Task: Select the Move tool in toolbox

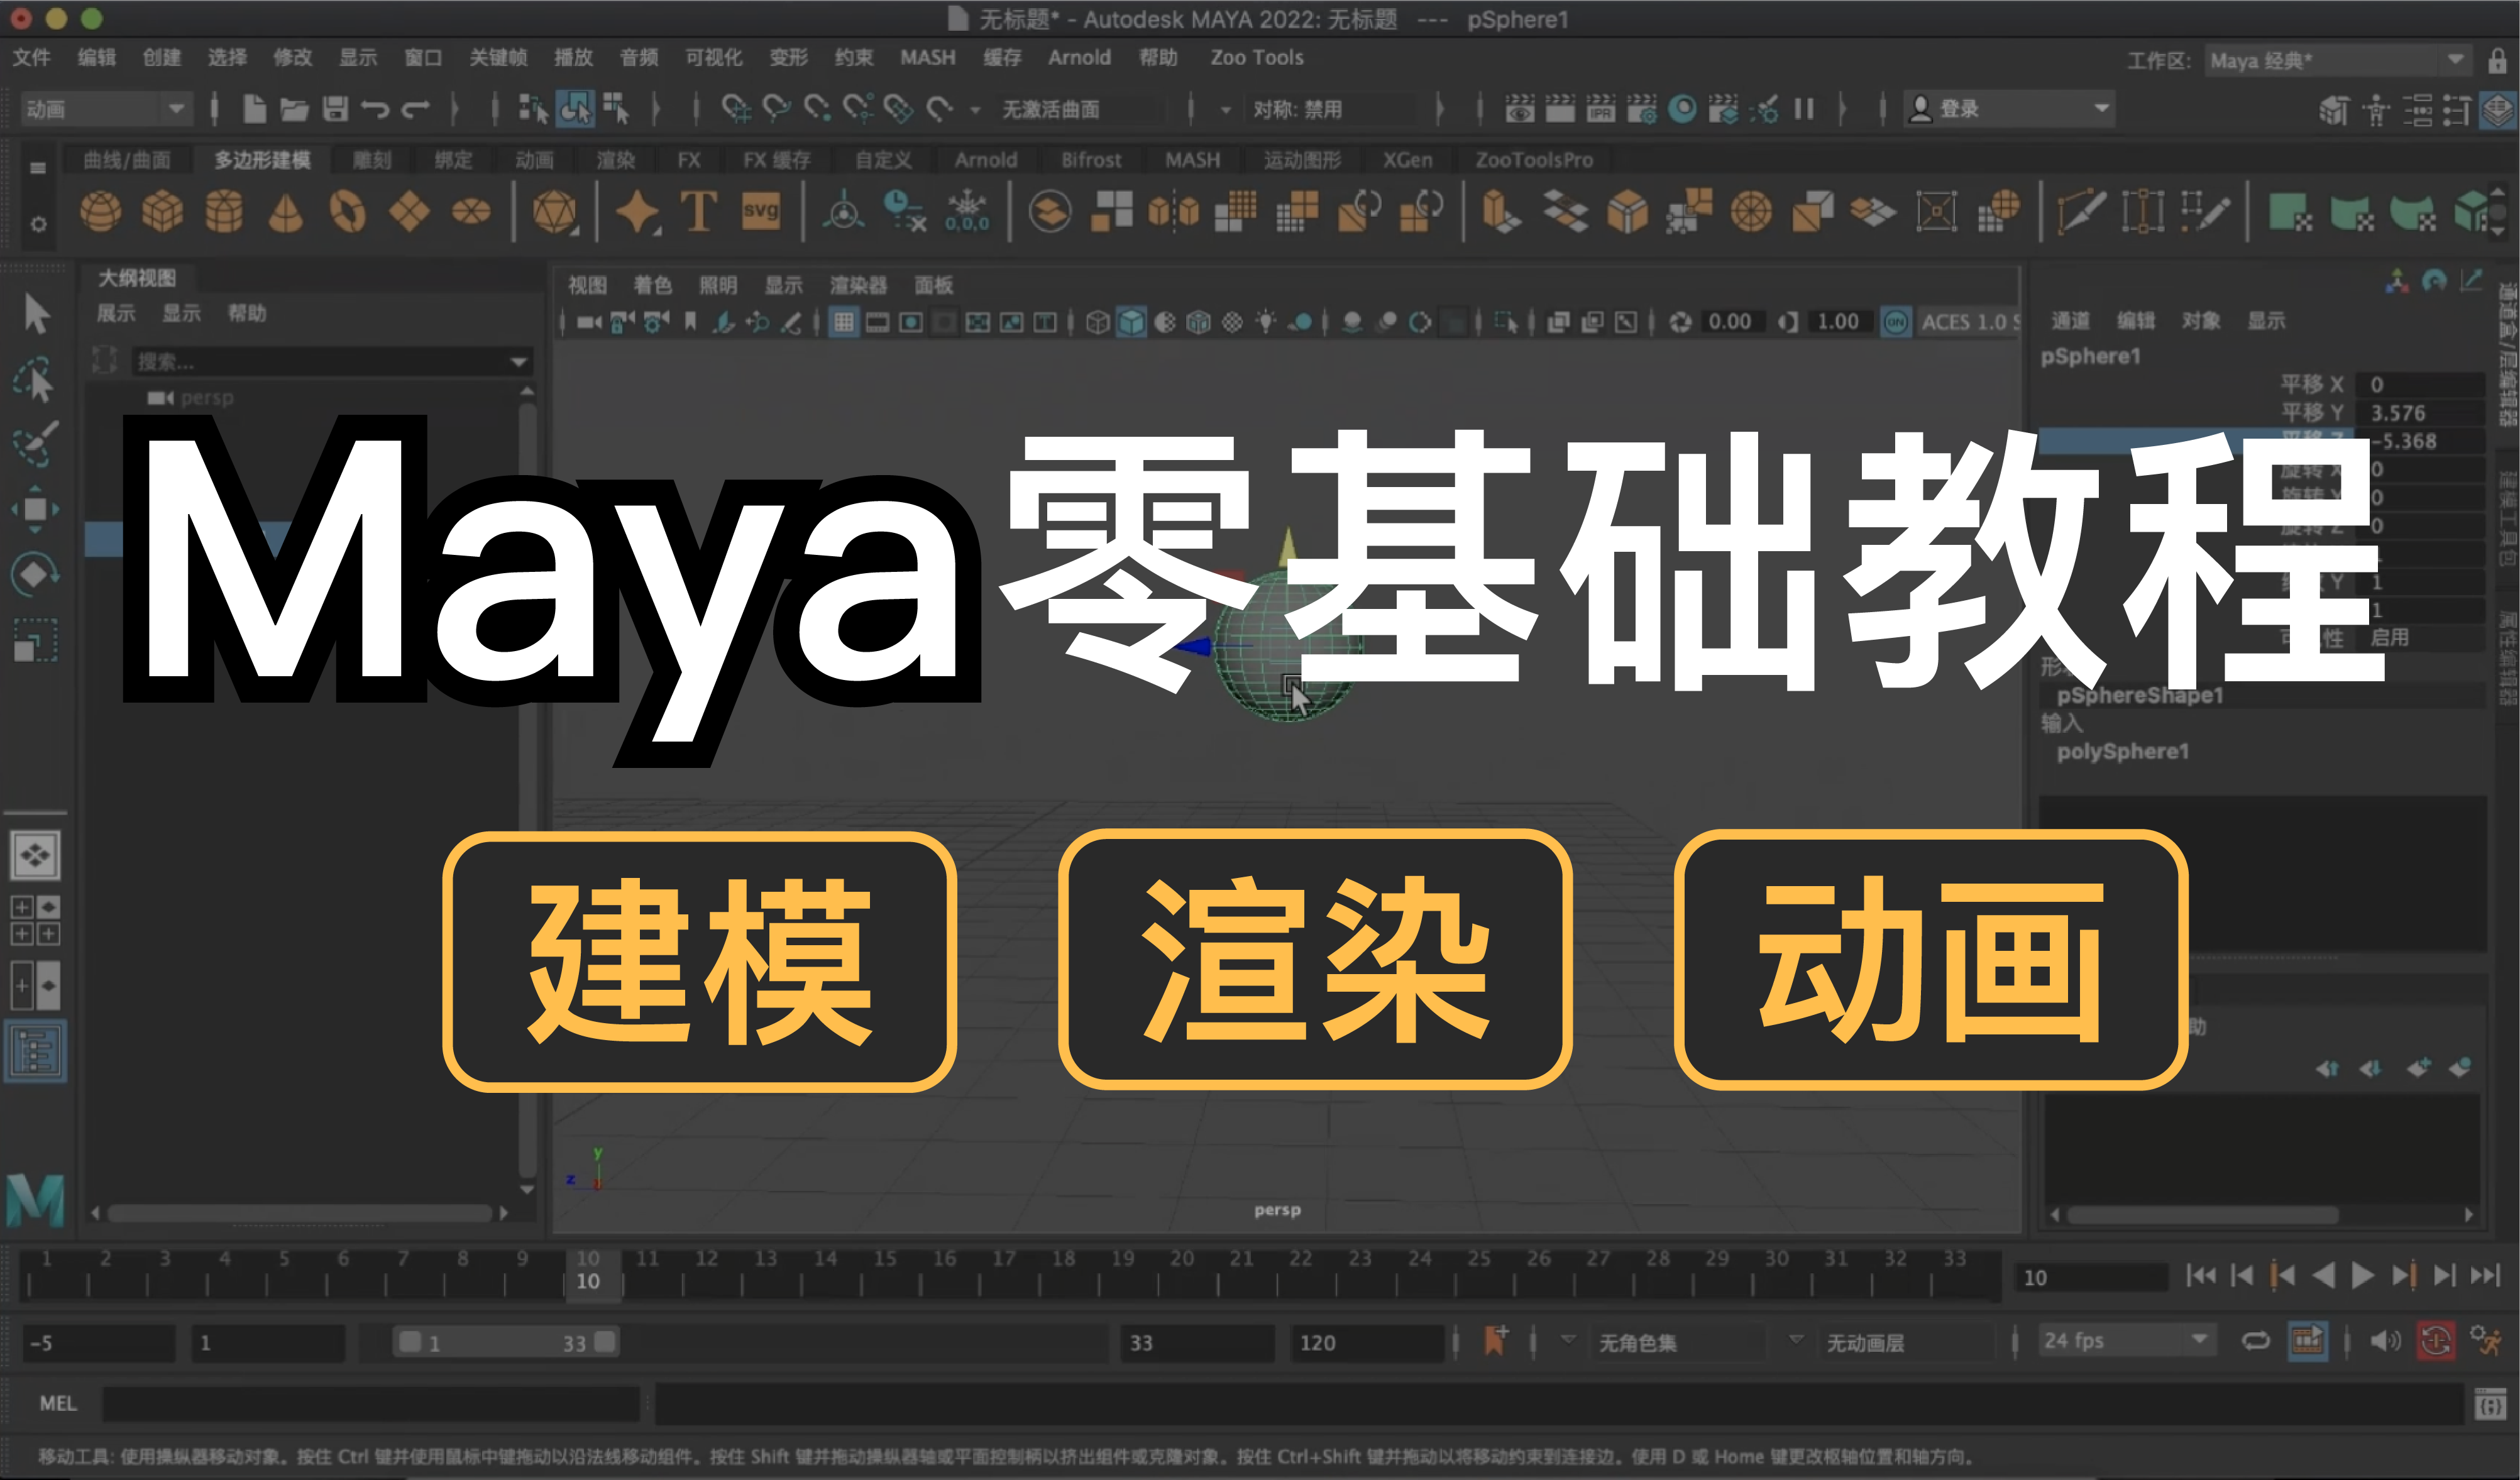Action: pos(35,509)
